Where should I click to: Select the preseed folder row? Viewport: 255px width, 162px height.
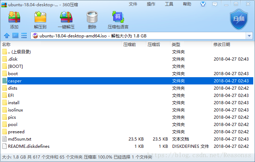(x=127, y=132)
